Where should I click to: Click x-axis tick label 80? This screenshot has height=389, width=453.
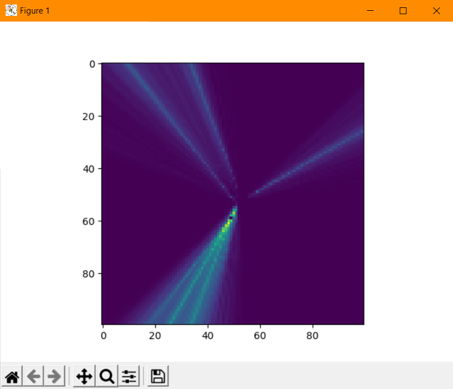(x=312, y=336)
